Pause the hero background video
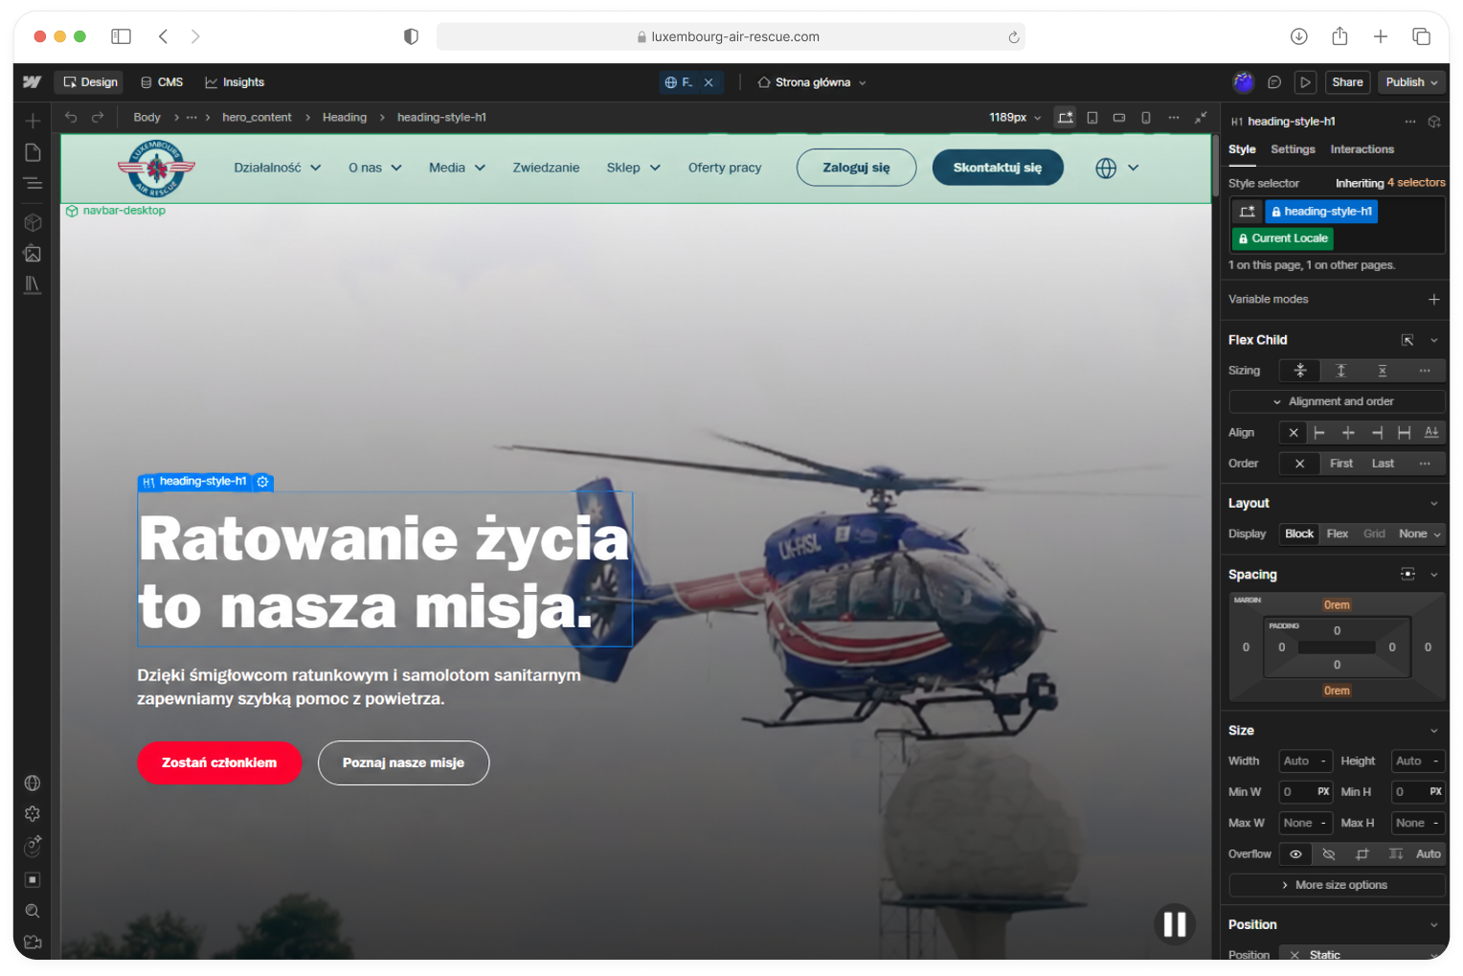1463x976 pixels. tap(1175, 924)
